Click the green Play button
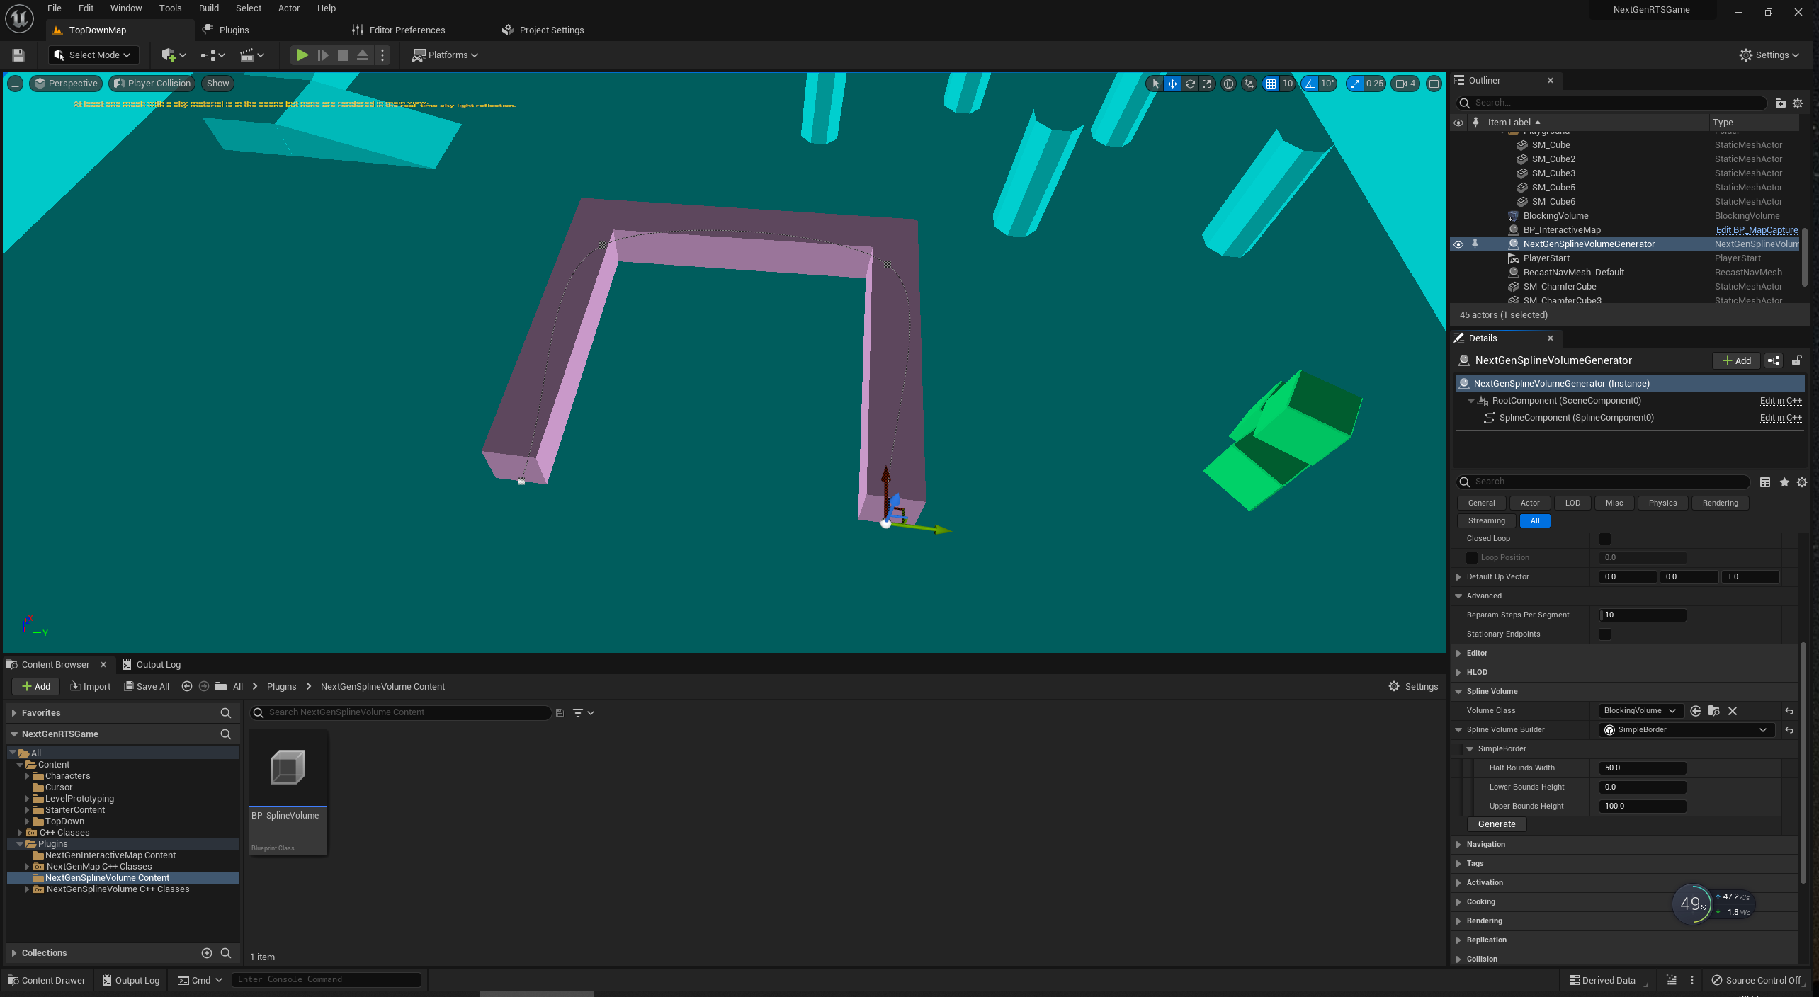This screenshot has width=1819, height=997. (302, 55)
